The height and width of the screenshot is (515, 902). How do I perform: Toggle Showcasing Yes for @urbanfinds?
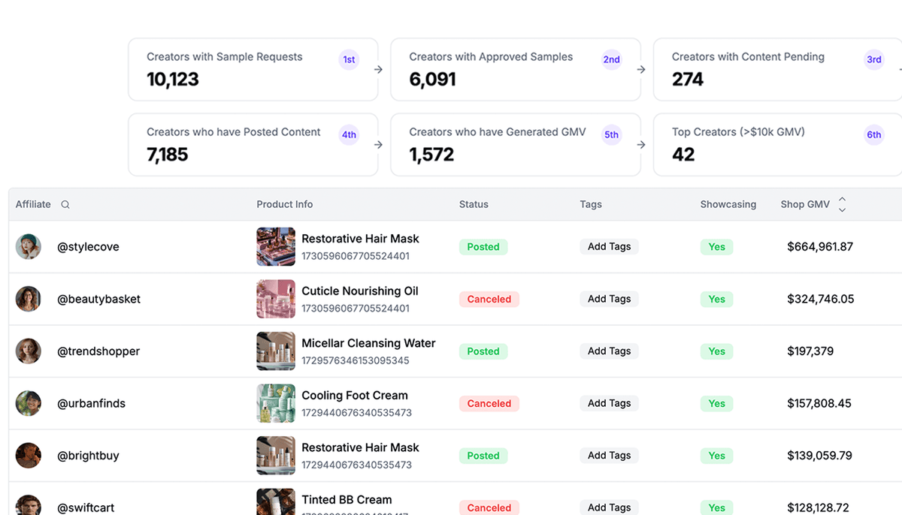pos(716,403)
